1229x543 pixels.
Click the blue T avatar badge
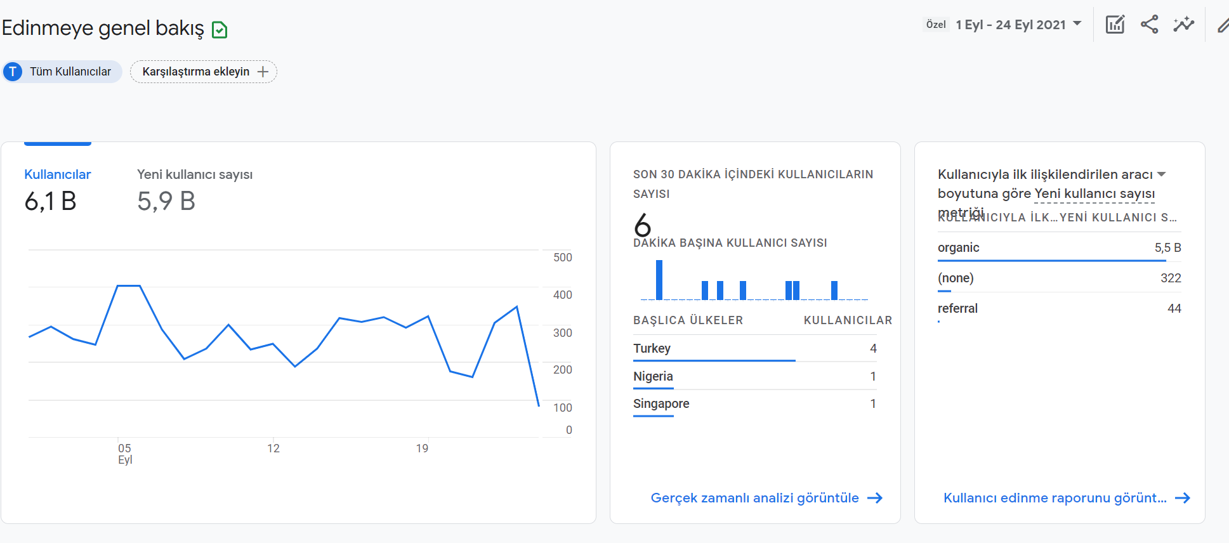[13, 72]
